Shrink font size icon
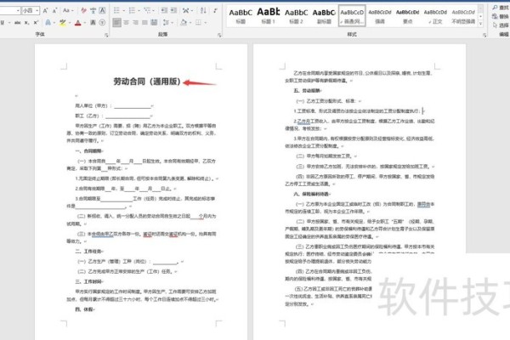Screen dimensions: 510x340 tap(54, 11)
